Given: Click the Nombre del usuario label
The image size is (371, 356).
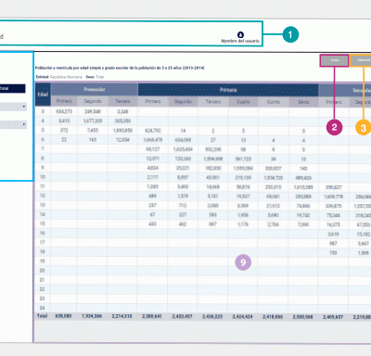Looking at the screenshot, I should tap(240, 41).
